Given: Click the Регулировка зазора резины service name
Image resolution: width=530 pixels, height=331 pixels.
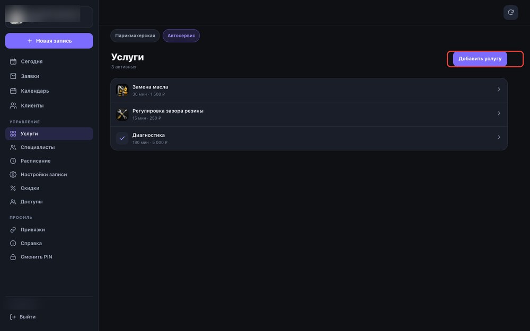Looking at the screenshot, I should (168, 111).
